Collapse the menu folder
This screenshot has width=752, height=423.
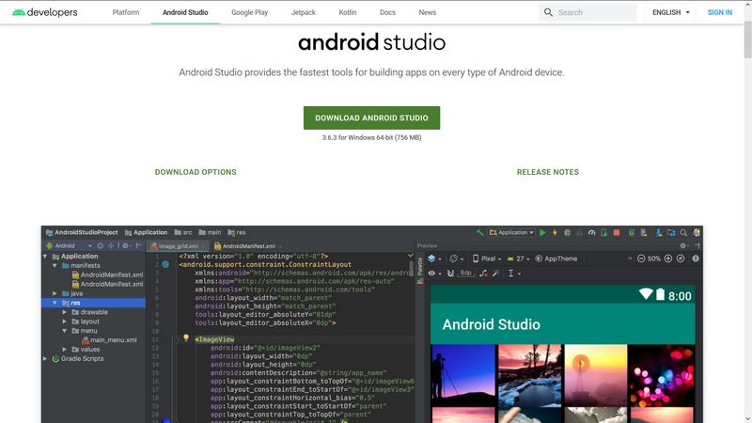pos(64,331)
